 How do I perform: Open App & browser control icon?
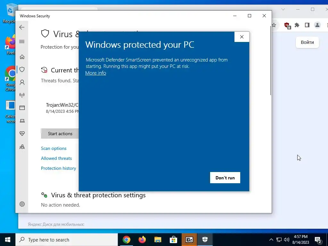[22, 108]
